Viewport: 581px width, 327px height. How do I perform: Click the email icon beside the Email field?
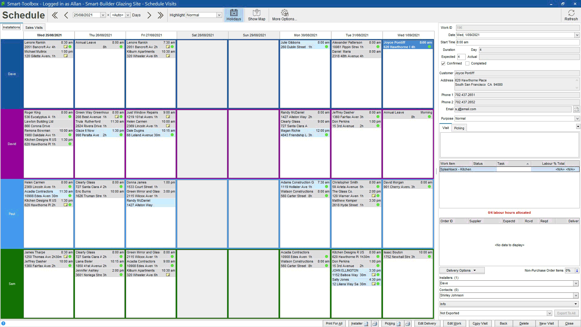576,109
